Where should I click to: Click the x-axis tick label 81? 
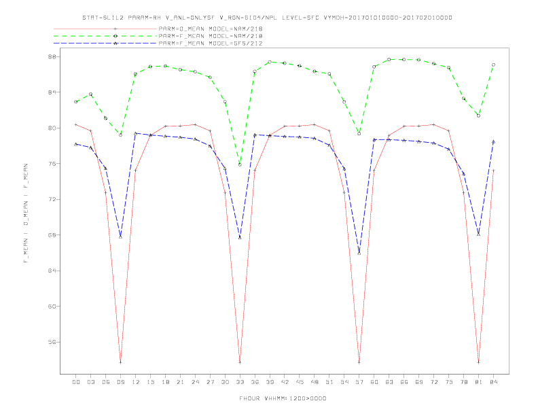click(479, 382)
